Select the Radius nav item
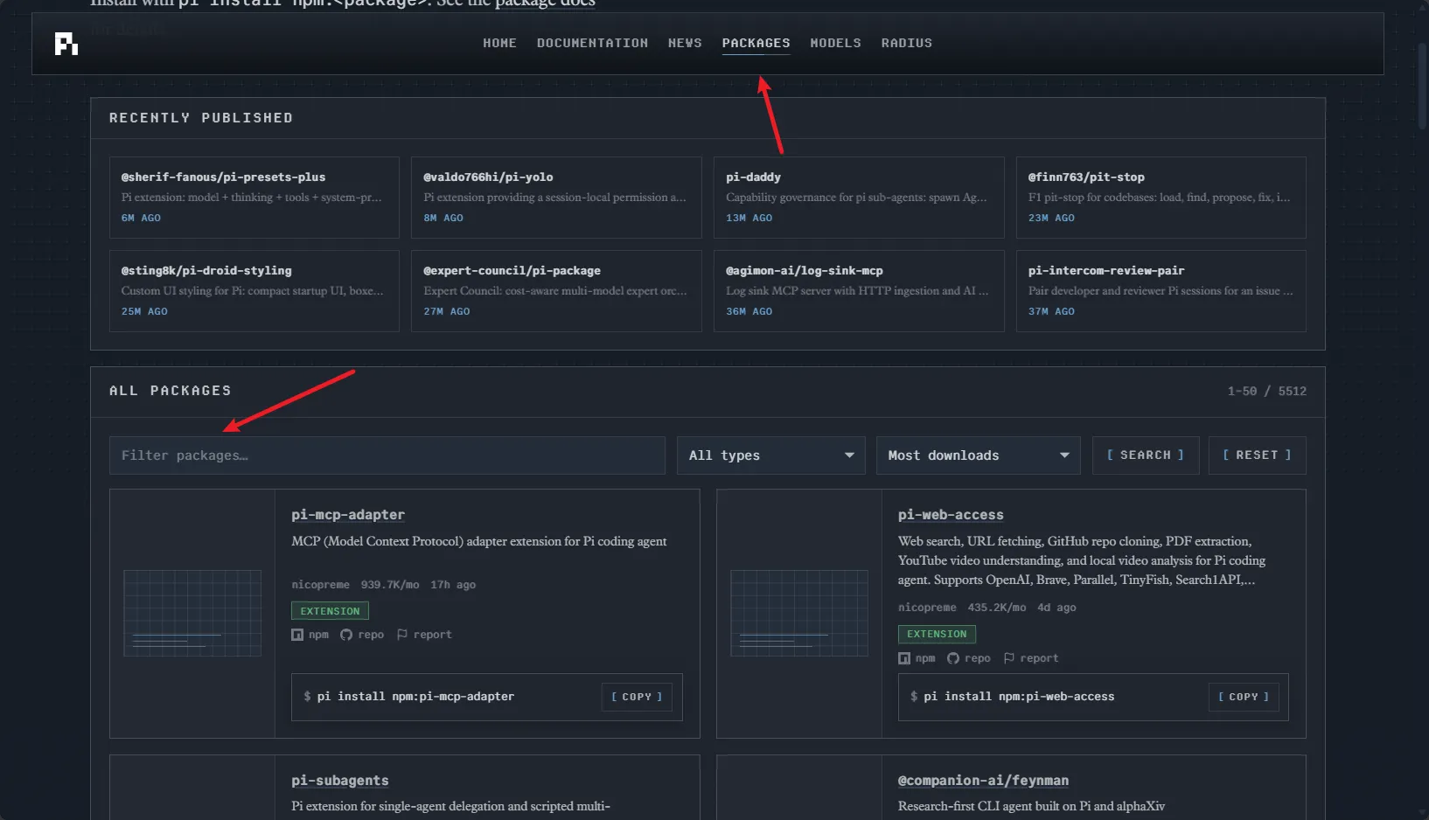 pos(906,43)
